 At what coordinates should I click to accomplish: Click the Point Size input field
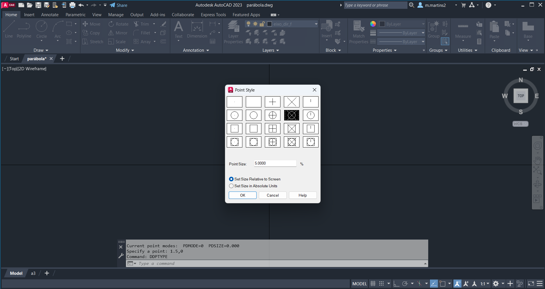[275, 163]
